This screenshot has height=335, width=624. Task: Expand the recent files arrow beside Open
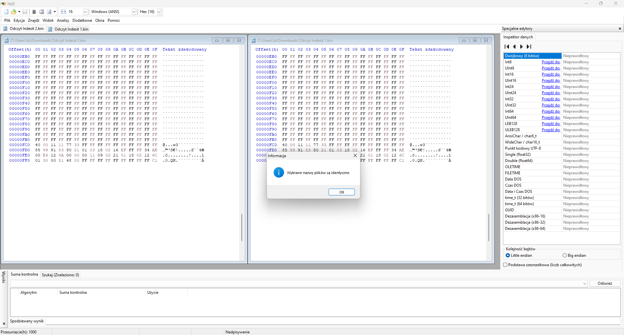[x=19, y=12]
